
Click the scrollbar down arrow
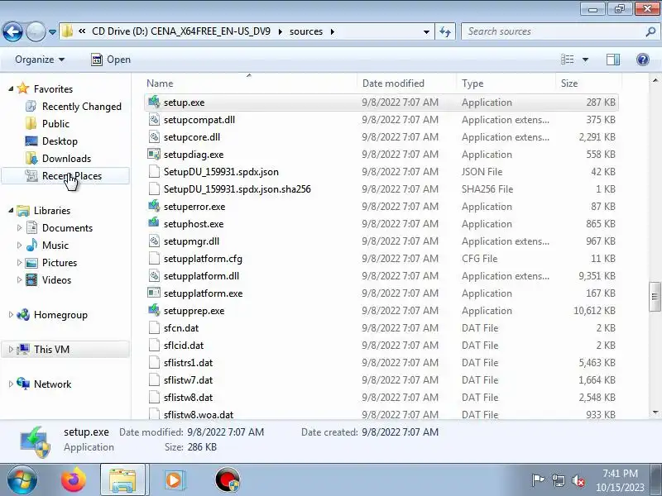[x=655, y=413]
